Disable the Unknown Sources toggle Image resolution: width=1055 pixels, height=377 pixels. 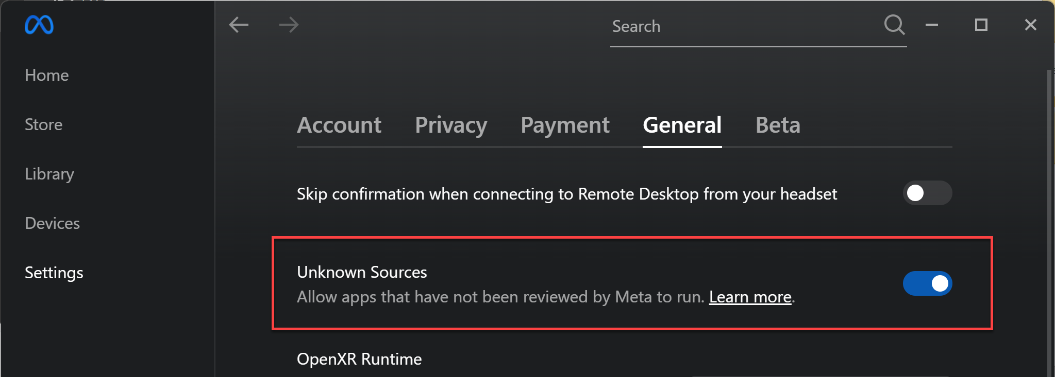[927, 283]
